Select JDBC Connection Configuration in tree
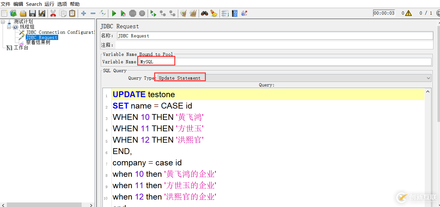Viewport: 440px width, 207px height. [60, 32]
